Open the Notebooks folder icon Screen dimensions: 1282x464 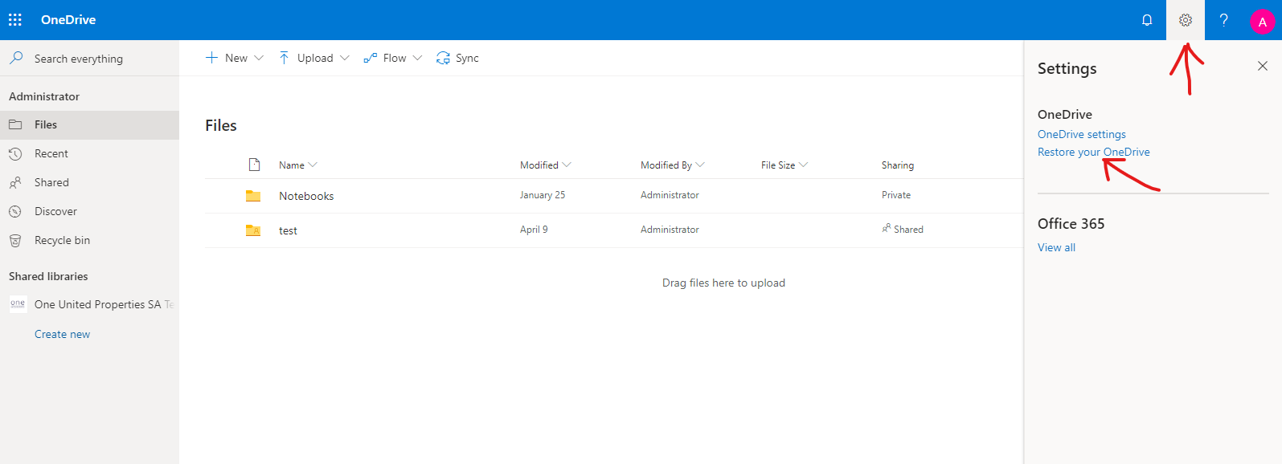coord(253,196)
